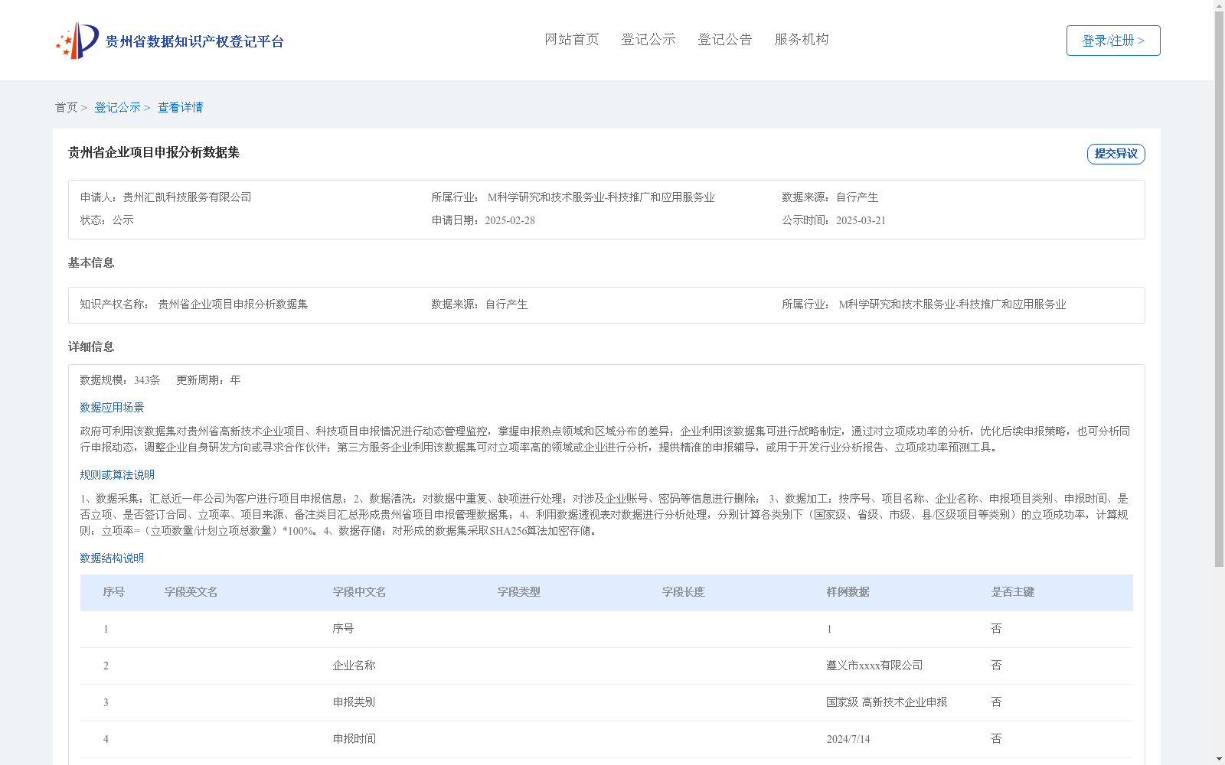Click the platform logo icon
1225x765 pixels.
(77, 41)
